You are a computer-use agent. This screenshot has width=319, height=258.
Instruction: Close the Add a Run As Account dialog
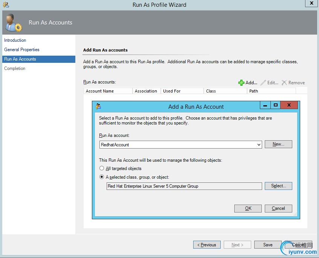coord(289,105)
